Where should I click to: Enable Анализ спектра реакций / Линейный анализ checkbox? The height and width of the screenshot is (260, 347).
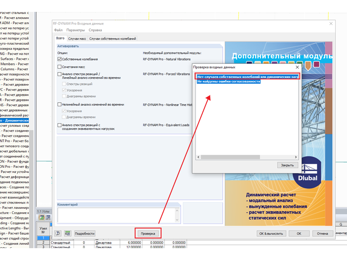pyautogui.click(x=59, y=74)
